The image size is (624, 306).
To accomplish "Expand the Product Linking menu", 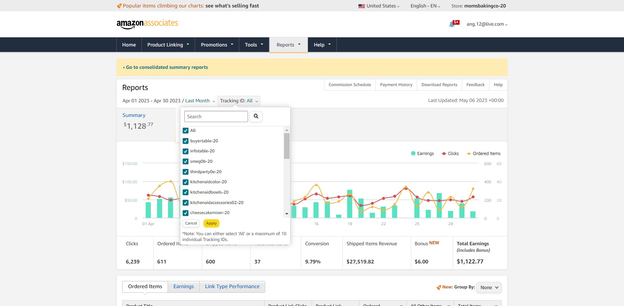I will (x=168, y=45).
